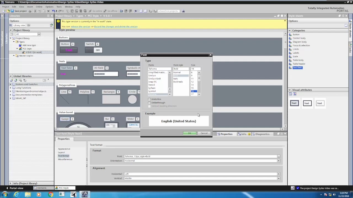
Task: Select the Table header category
Action: (x=299, y=64)
